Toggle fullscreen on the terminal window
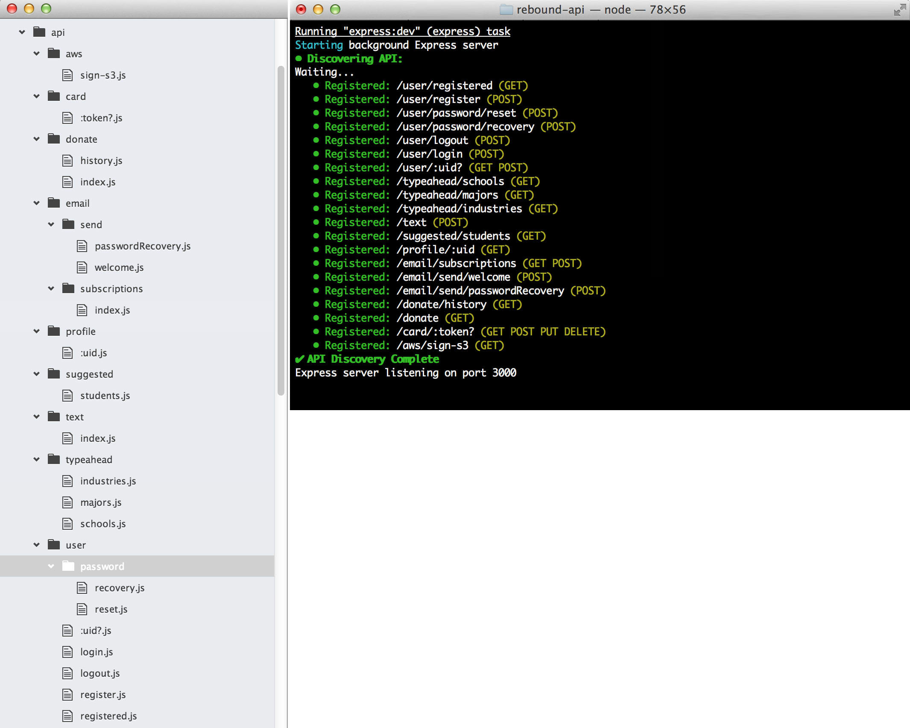Screen dimensions: 910x728 [900, 9]
